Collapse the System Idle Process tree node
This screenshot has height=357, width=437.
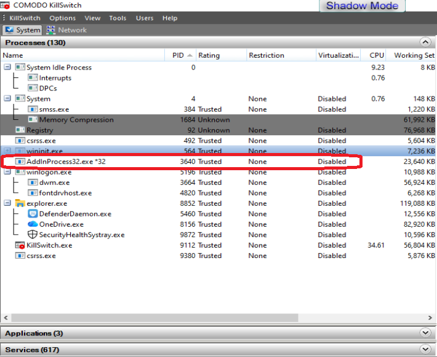(7, 67)
